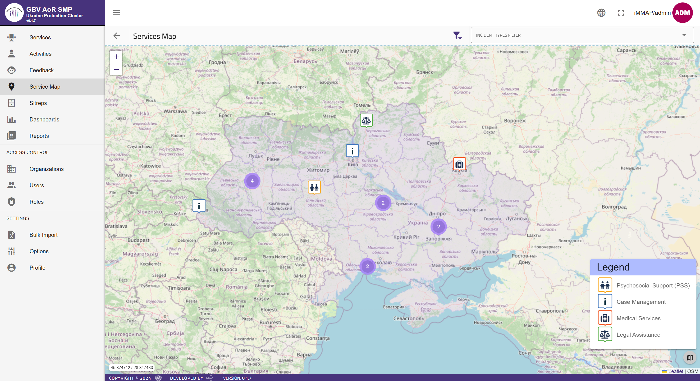Open the Dashboards panel
700x381 pixels.
pos(44,120)
